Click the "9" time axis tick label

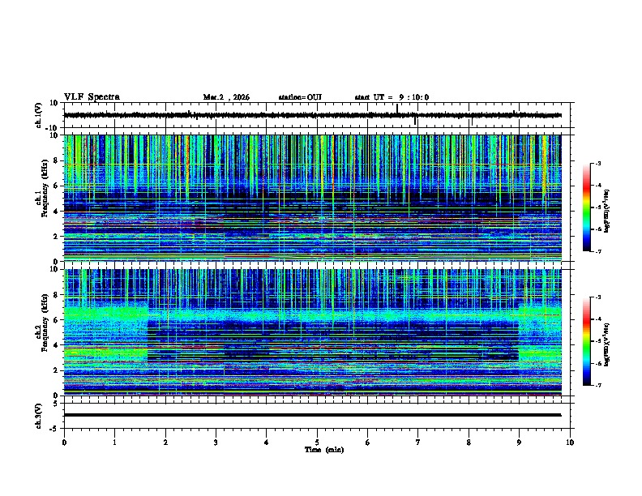point(519,443)
